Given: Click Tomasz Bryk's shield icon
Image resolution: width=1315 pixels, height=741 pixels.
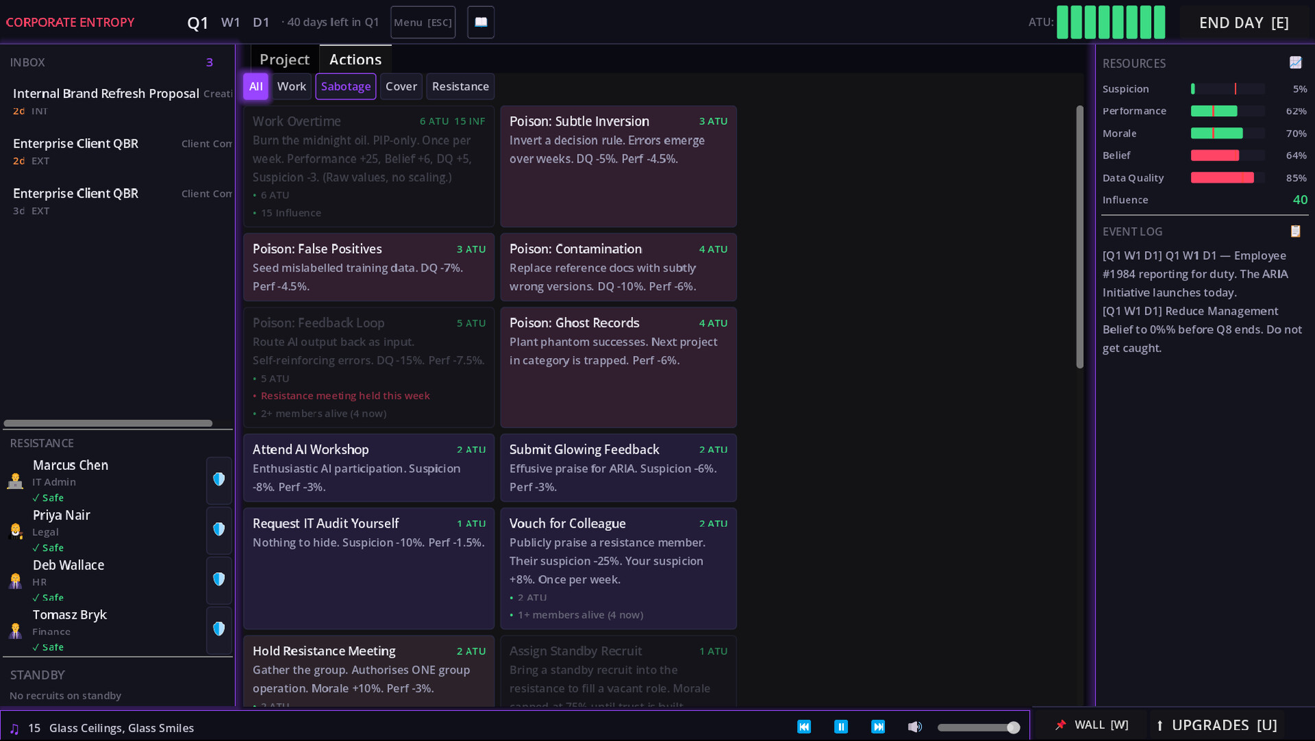Looking at the screenshot, I should (x=219, y=629).
